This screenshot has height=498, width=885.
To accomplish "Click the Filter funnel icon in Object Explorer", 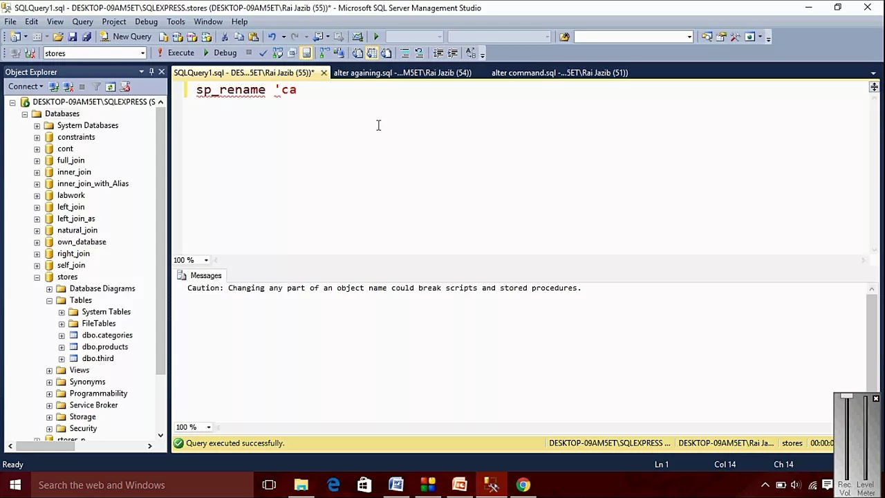I will coord(97,86).
